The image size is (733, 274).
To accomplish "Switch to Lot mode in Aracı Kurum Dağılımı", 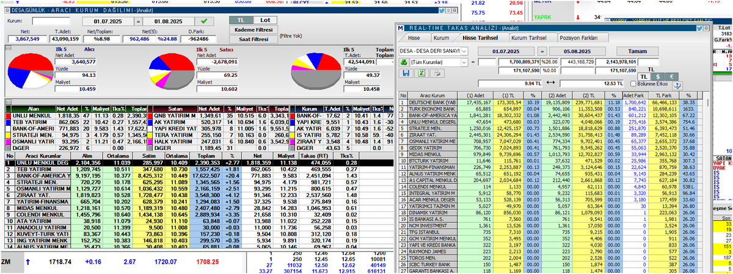I will (x=265, y=20).
